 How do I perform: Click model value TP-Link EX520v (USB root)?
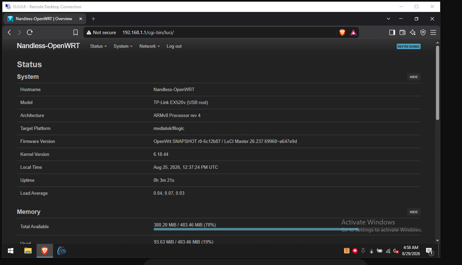click(181, 103)
